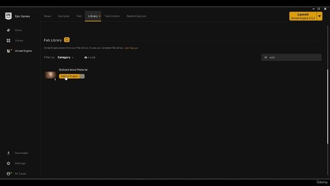Expand the Add To Project dropdown arrow

82,76
